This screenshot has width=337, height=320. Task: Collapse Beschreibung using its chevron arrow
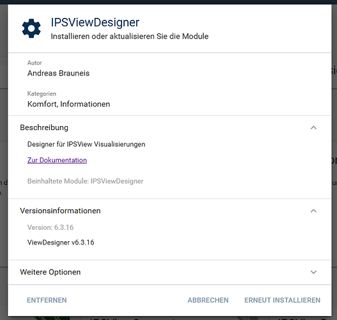[313, 127]
